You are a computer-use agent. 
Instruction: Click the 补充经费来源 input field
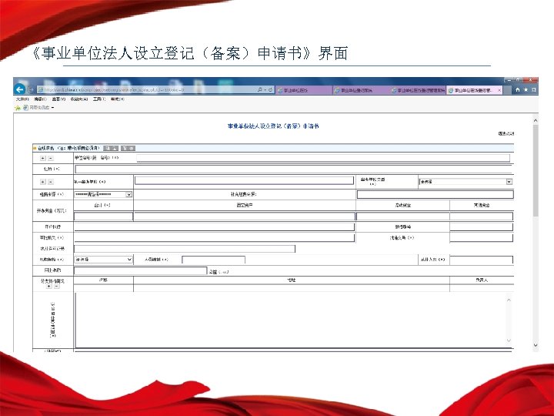[435, 194]
